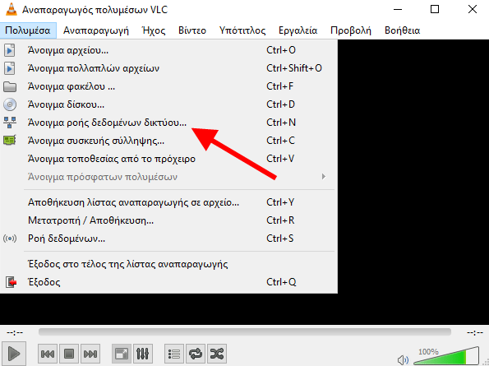Skip to next media track
The image size is (489, 366).
(x=90, y=354)
